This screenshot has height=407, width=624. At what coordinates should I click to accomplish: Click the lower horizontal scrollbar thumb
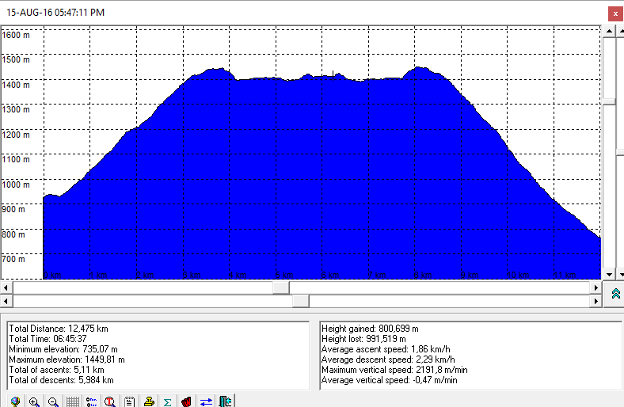tap(300, 301)
